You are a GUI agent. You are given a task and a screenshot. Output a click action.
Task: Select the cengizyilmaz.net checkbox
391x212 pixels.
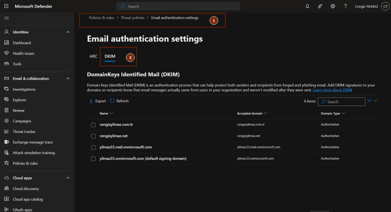tap(93, 136)
